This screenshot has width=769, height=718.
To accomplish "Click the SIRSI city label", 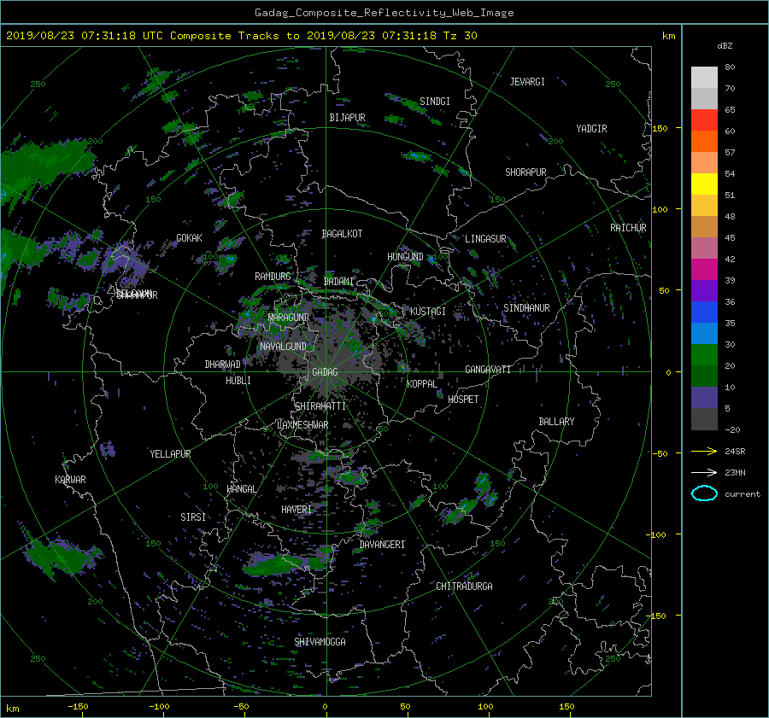I will [193, 517].
